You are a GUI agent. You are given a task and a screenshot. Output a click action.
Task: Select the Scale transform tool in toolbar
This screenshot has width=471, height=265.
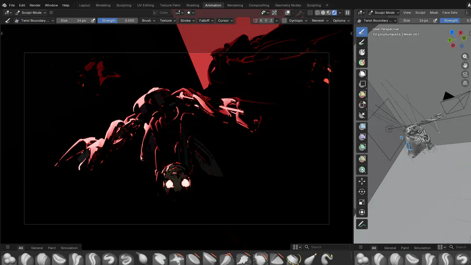pyautogui.click(x=362, y=202)
